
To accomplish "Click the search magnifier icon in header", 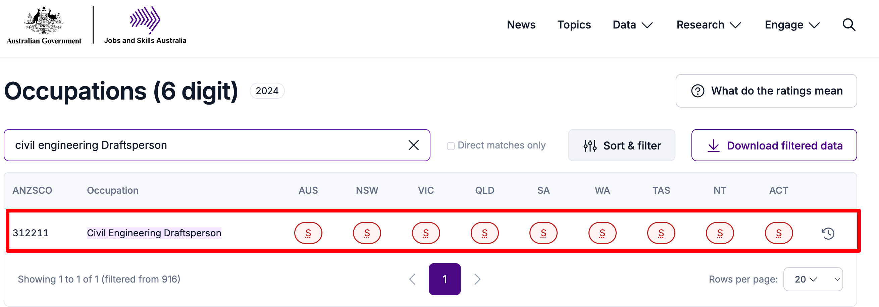I will tap(848, 25).
